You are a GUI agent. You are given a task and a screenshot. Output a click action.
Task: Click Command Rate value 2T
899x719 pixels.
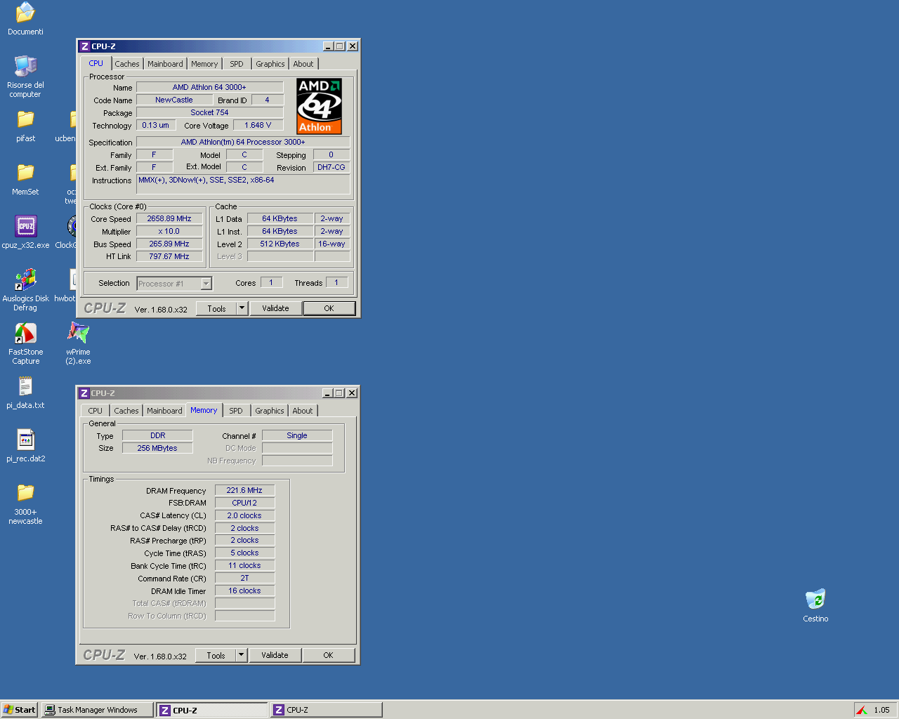(x=244, y=578)
